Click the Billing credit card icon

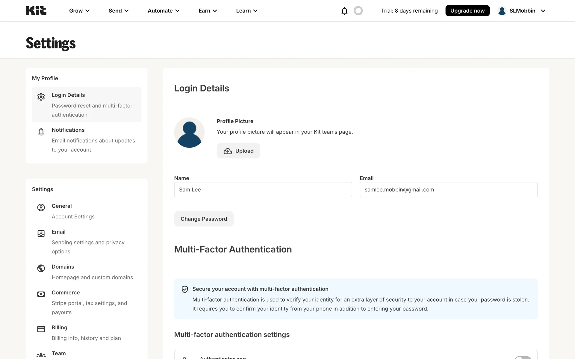point(41,329)
